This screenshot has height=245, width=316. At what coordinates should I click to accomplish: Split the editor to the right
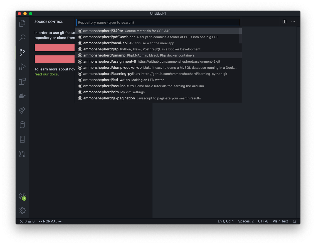[x=284, y=21]
